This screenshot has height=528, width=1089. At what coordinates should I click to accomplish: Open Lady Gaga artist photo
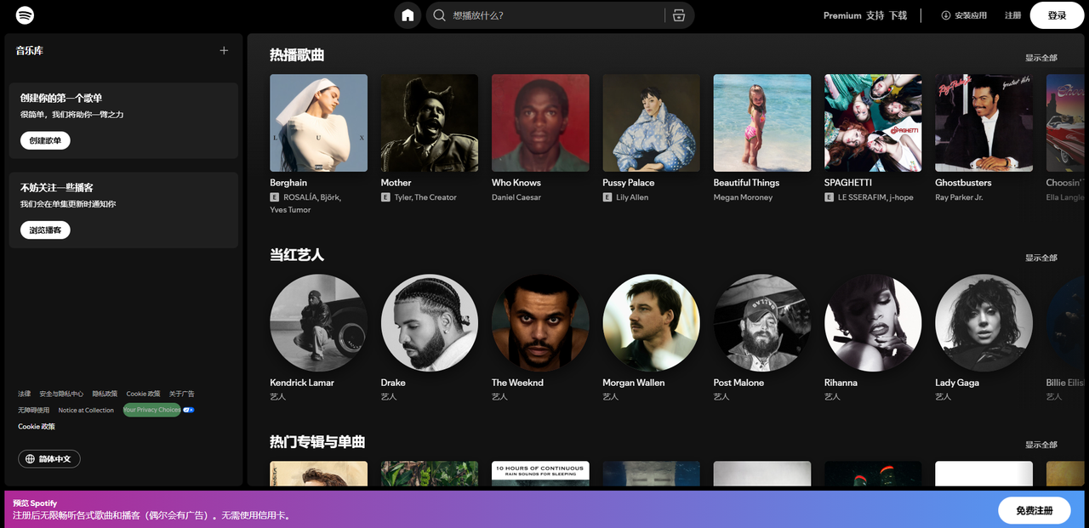pos(984,323)
